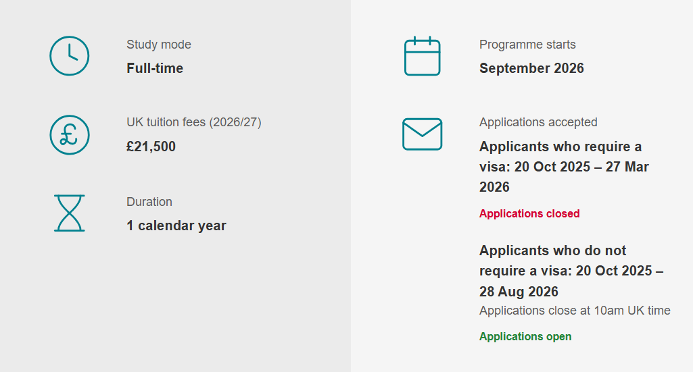This screenshot has width=693, height=372.
Task: Click the UK tuition fees (2026/27) label
Action: tap(194, 122)
